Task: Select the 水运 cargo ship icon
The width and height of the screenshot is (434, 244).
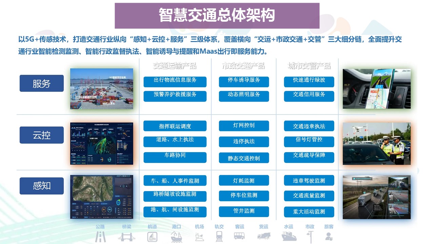Action: tap(289, 236)
